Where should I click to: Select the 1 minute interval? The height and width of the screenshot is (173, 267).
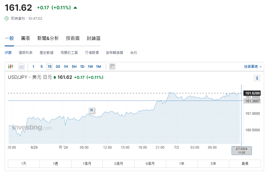click(x=33, y=67)
